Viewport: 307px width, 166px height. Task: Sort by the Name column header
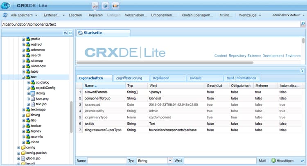pos(104,86)
